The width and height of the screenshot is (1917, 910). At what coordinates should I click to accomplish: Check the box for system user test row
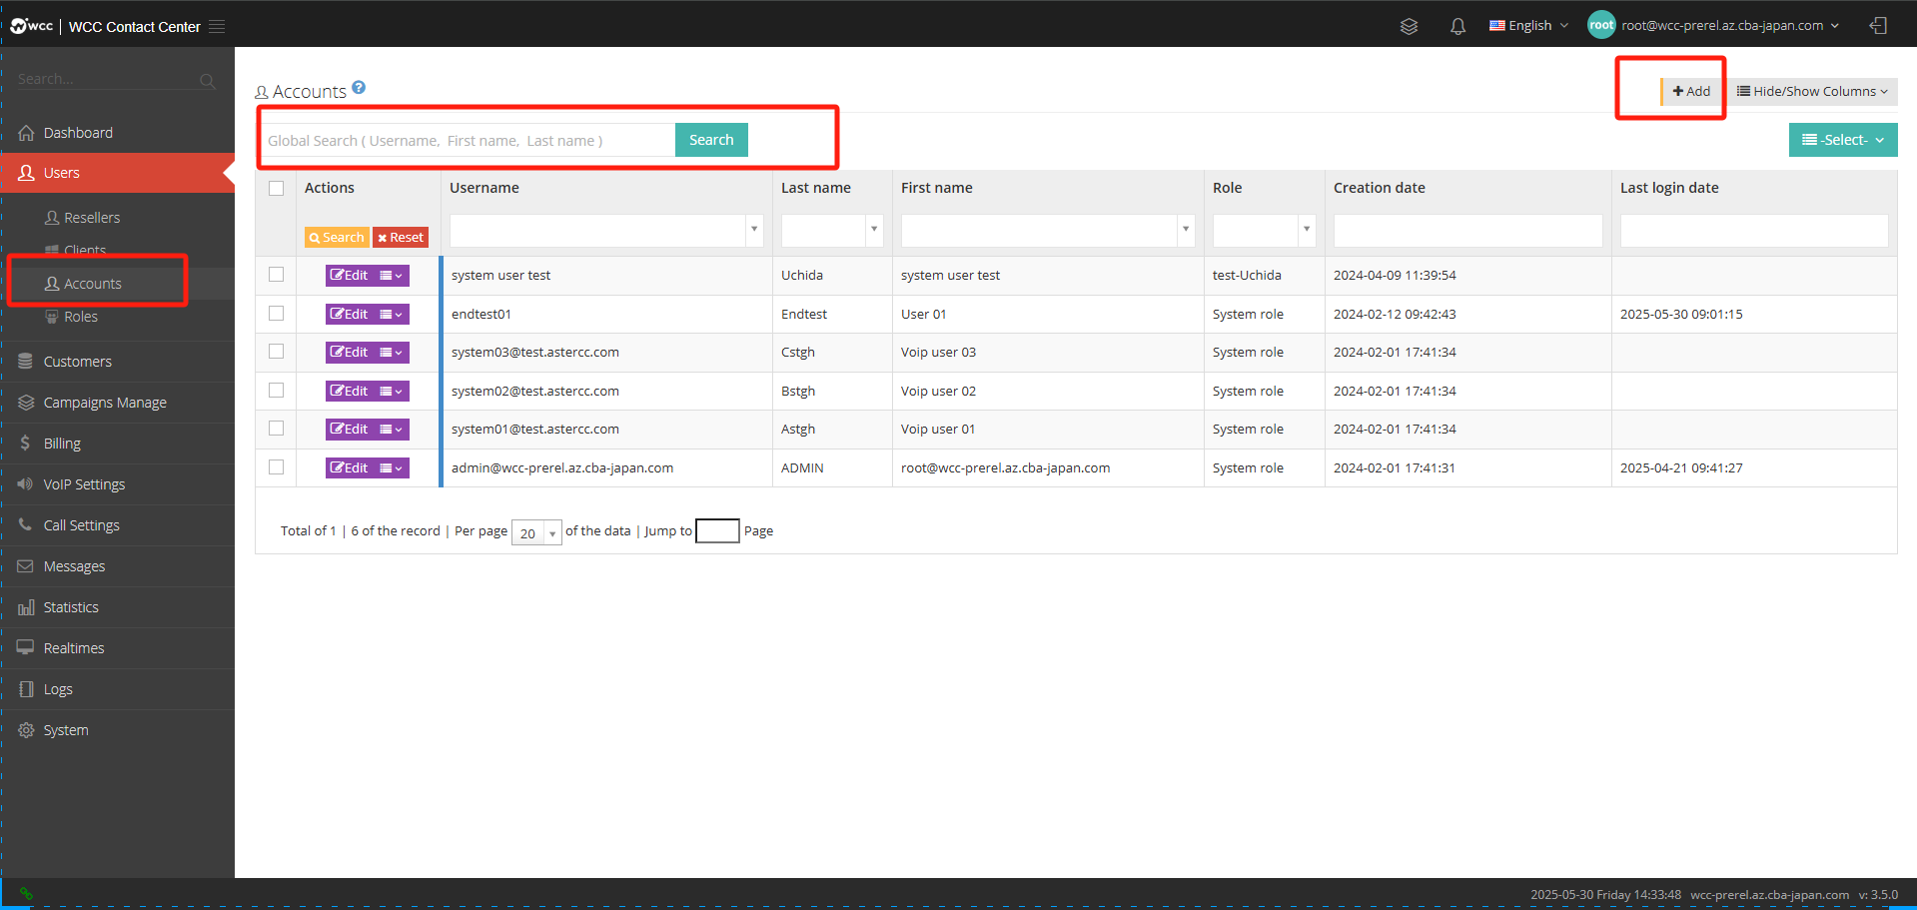[277, 275]
